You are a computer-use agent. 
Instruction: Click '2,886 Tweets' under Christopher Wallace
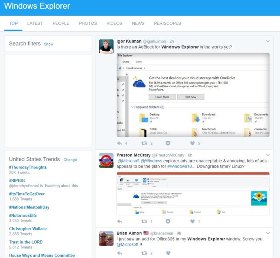coord(21,234)
